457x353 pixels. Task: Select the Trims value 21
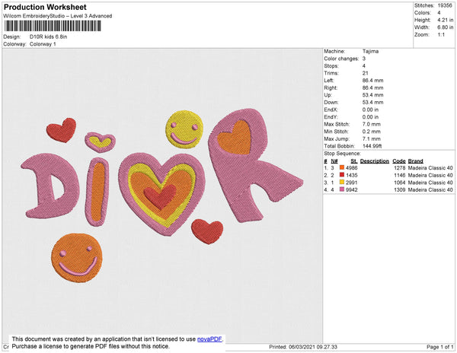[365, 73]
